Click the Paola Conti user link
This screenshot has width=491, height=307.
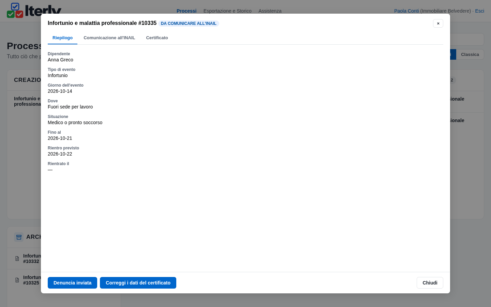click(x=406, y=11)
